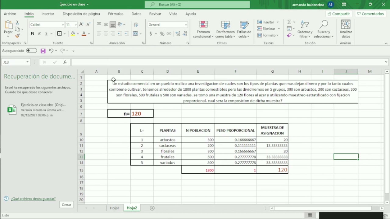Save the workbook with the floppy icon
The image size is (390, 219).
[43, 51]
